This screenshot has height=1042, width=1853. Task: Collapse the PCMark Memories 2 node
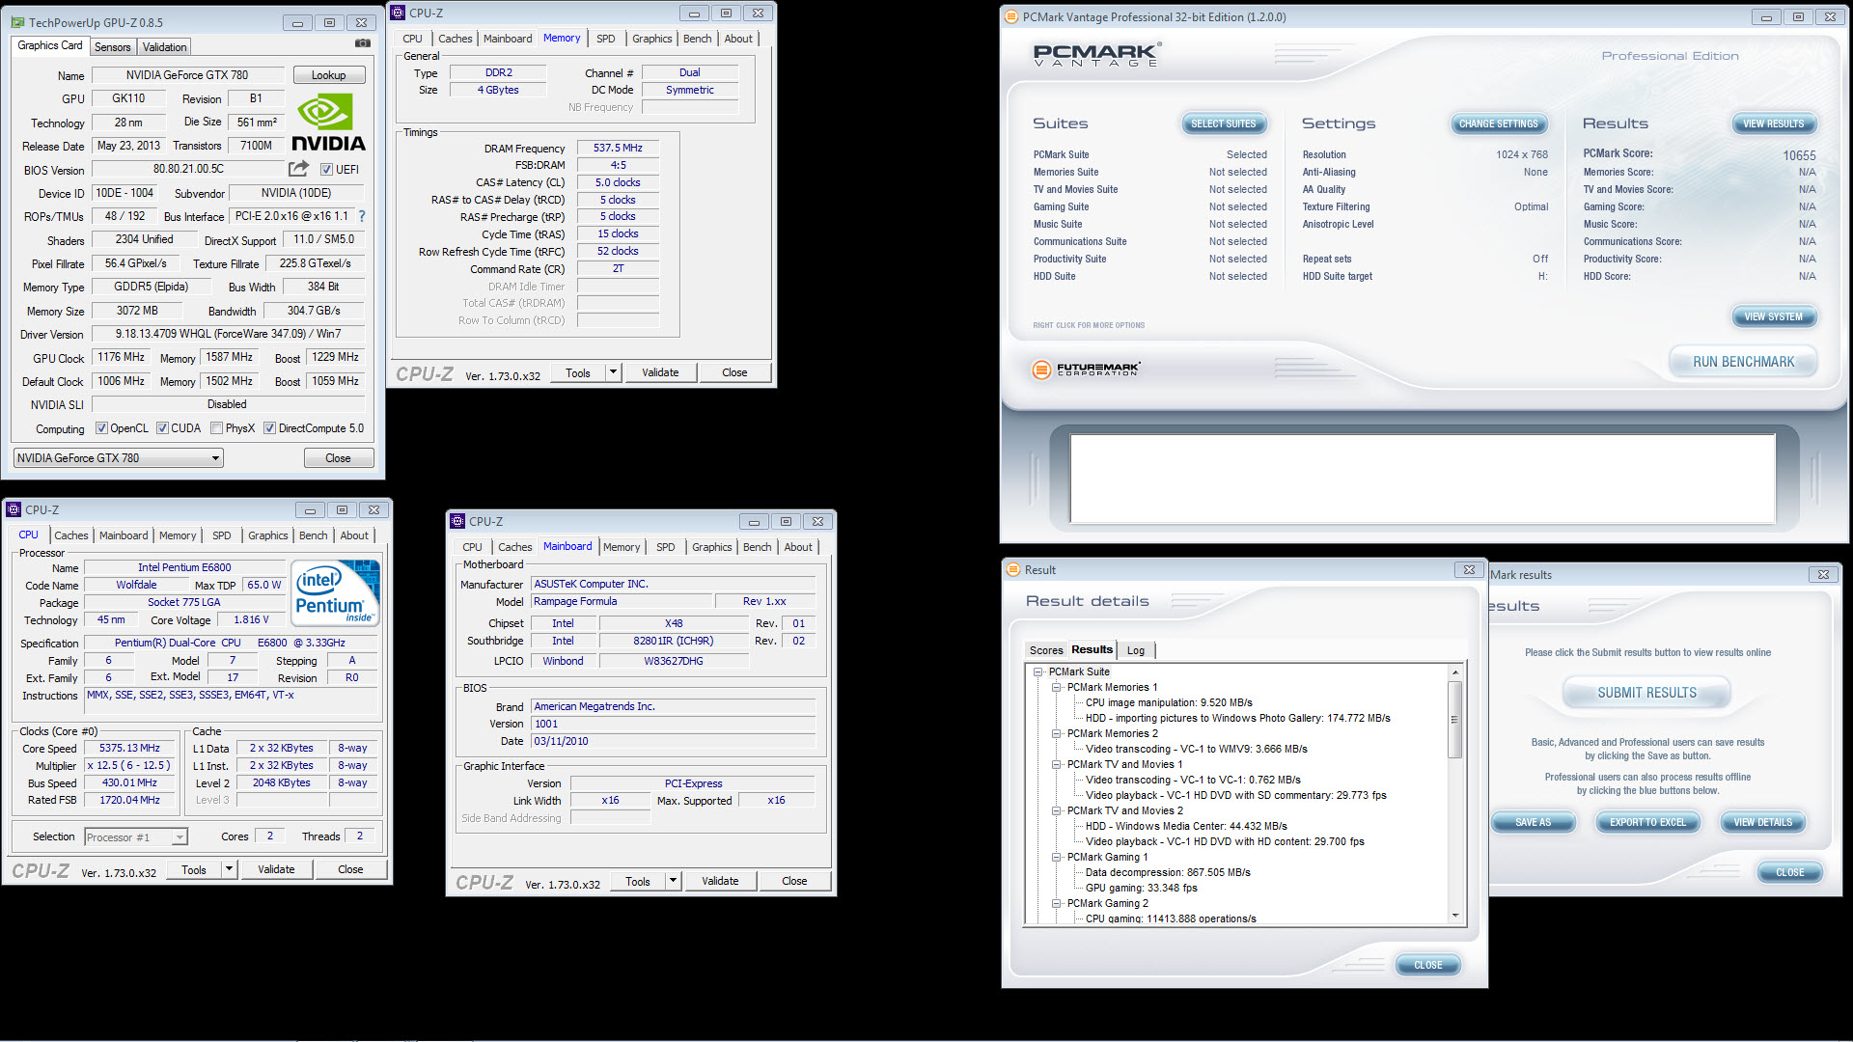click(x=1057, y=733)
